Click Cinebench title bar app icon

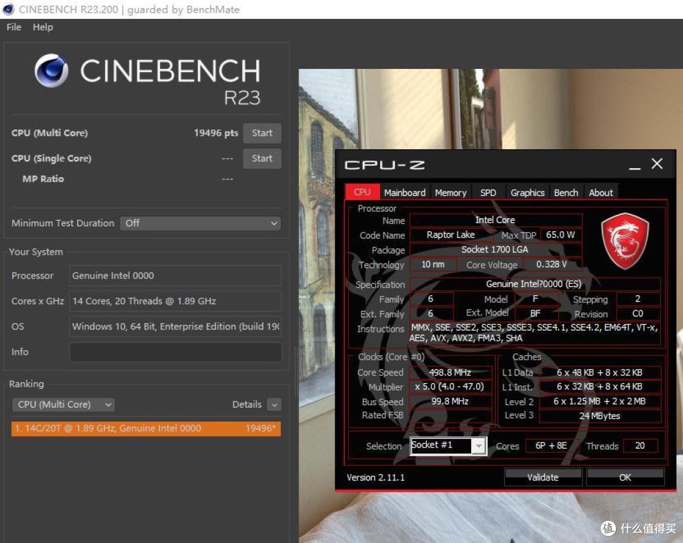(x=8, y=9)
